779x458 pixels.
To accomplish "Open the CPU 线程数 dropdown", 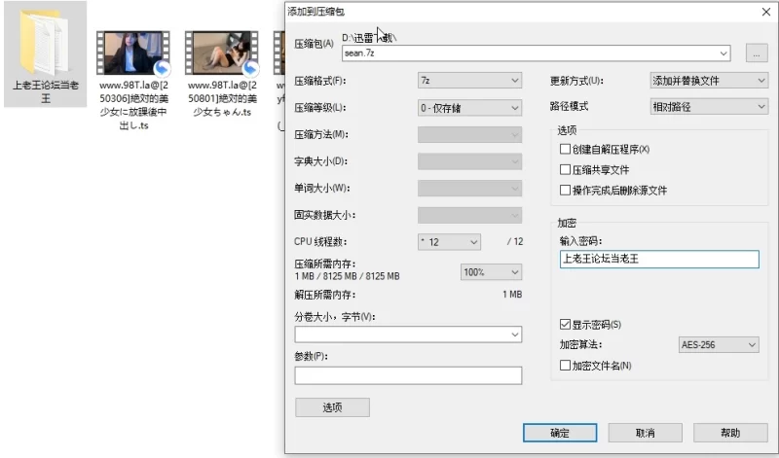I will [449, 241].
